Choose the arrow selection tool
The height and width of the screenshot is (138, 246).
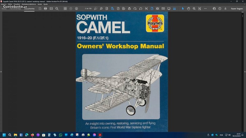tap(183, 9)
